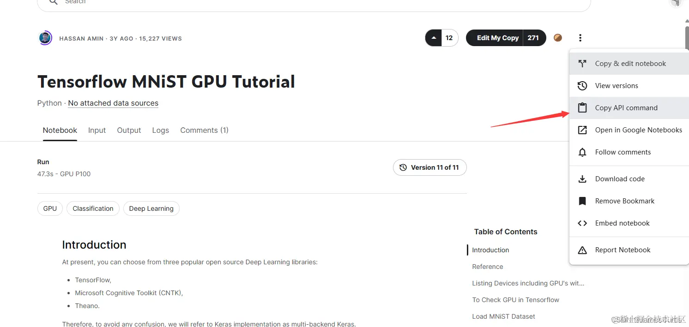Click the user profile avatar top right
This screenshot has width=689, height=327.
coord(676,2)
